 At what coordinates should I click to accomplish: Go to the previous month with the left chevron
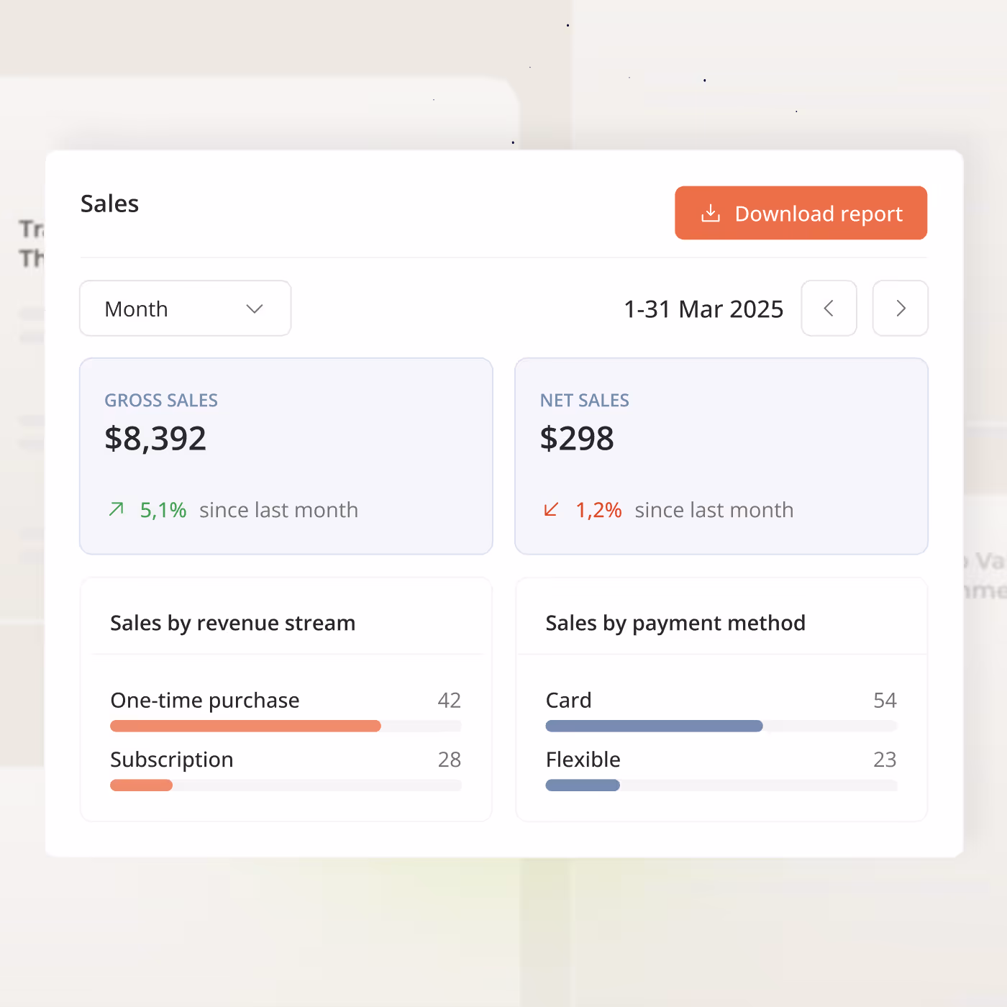pyautogui.click(x=829, y=309)
